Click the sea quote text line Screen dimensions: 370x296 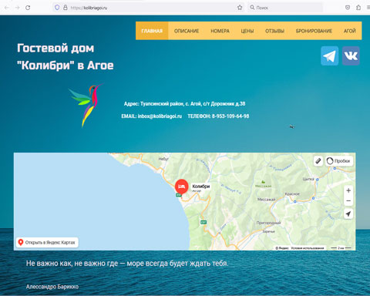tap(127, 264)
